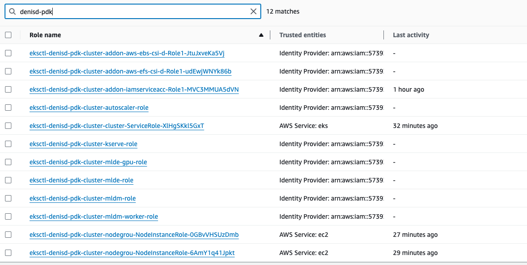Open role aws-ebs-csi-d-Role1-JtuJxveKa5Vj
This screenshot has width=527, height=265.
click(127, 53)
